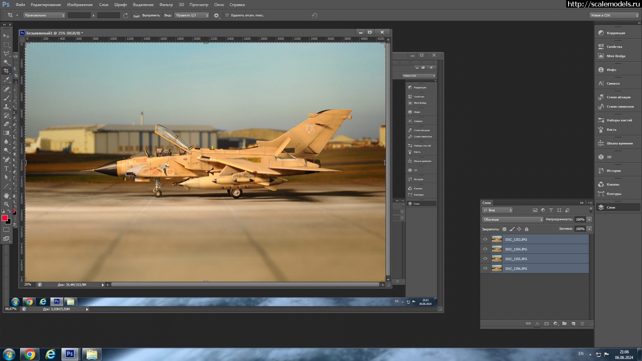Delete the selected layers with trash icon
642x361 pixels.
coord(582,324)
